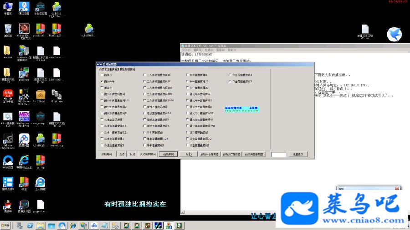Click the 关闭所有房间 button
The height and width of the screenshot is (230, 410).
[148, 155]
